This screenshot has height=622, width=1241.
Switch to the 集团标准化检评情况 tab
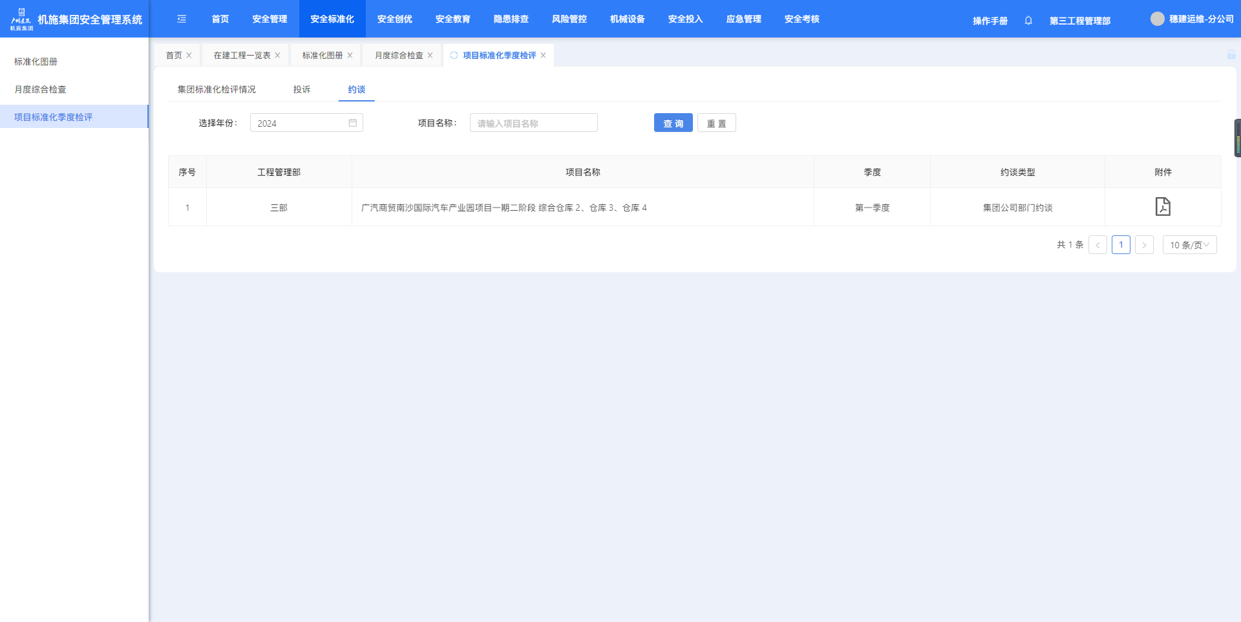[217, 89]
